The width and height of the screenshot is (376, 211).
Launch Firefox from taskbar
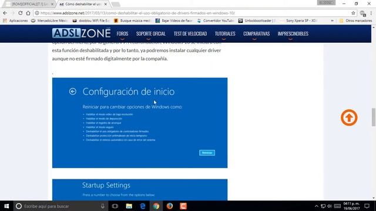click(x=170, y=206)
